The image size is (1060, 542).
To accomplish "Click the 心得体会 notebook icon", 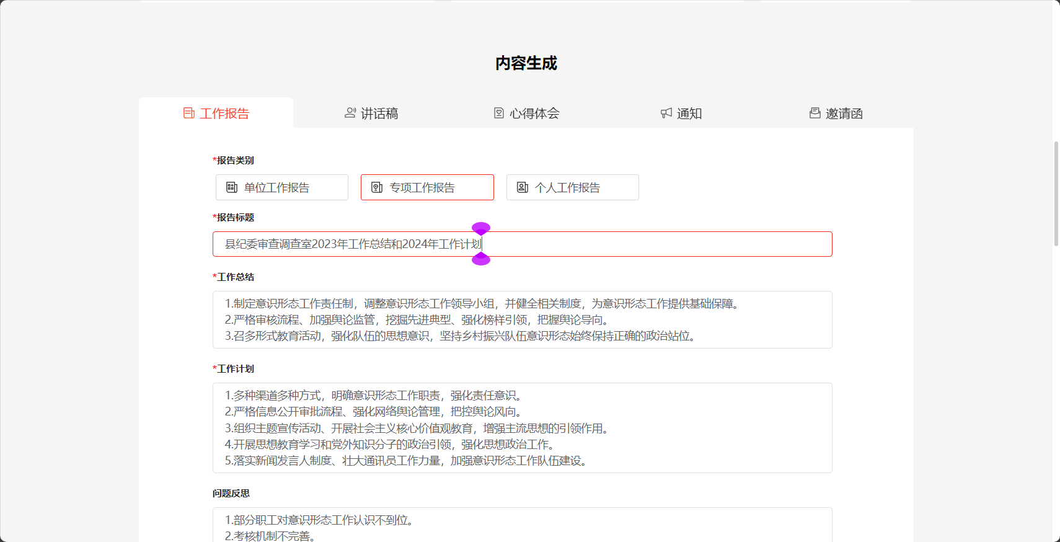I will click(499, 113).
